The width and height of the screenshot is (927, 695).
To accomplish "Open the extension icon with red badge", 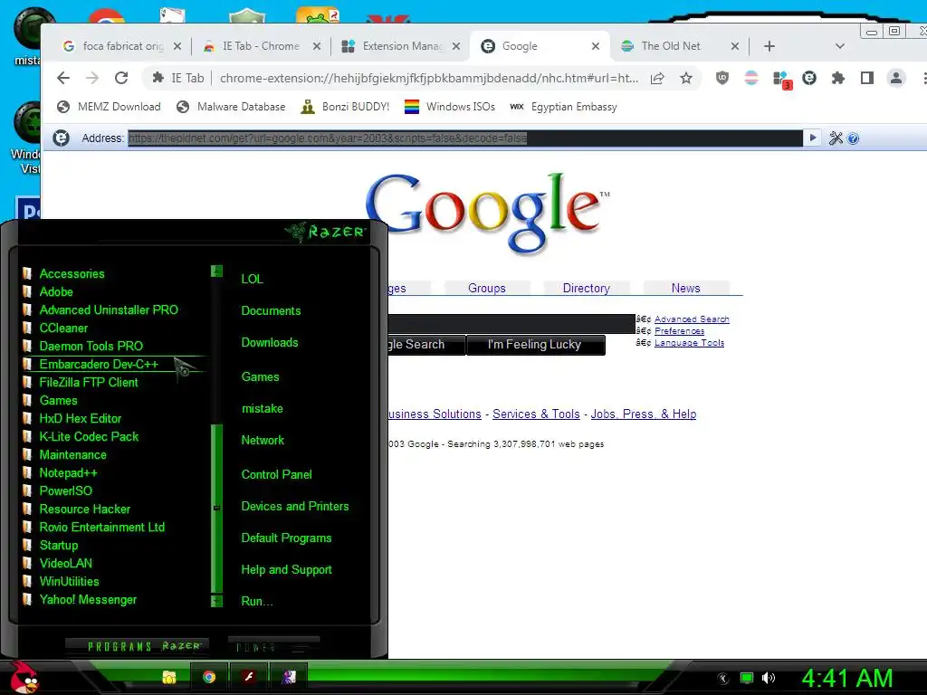I will (x=781, y=80).
